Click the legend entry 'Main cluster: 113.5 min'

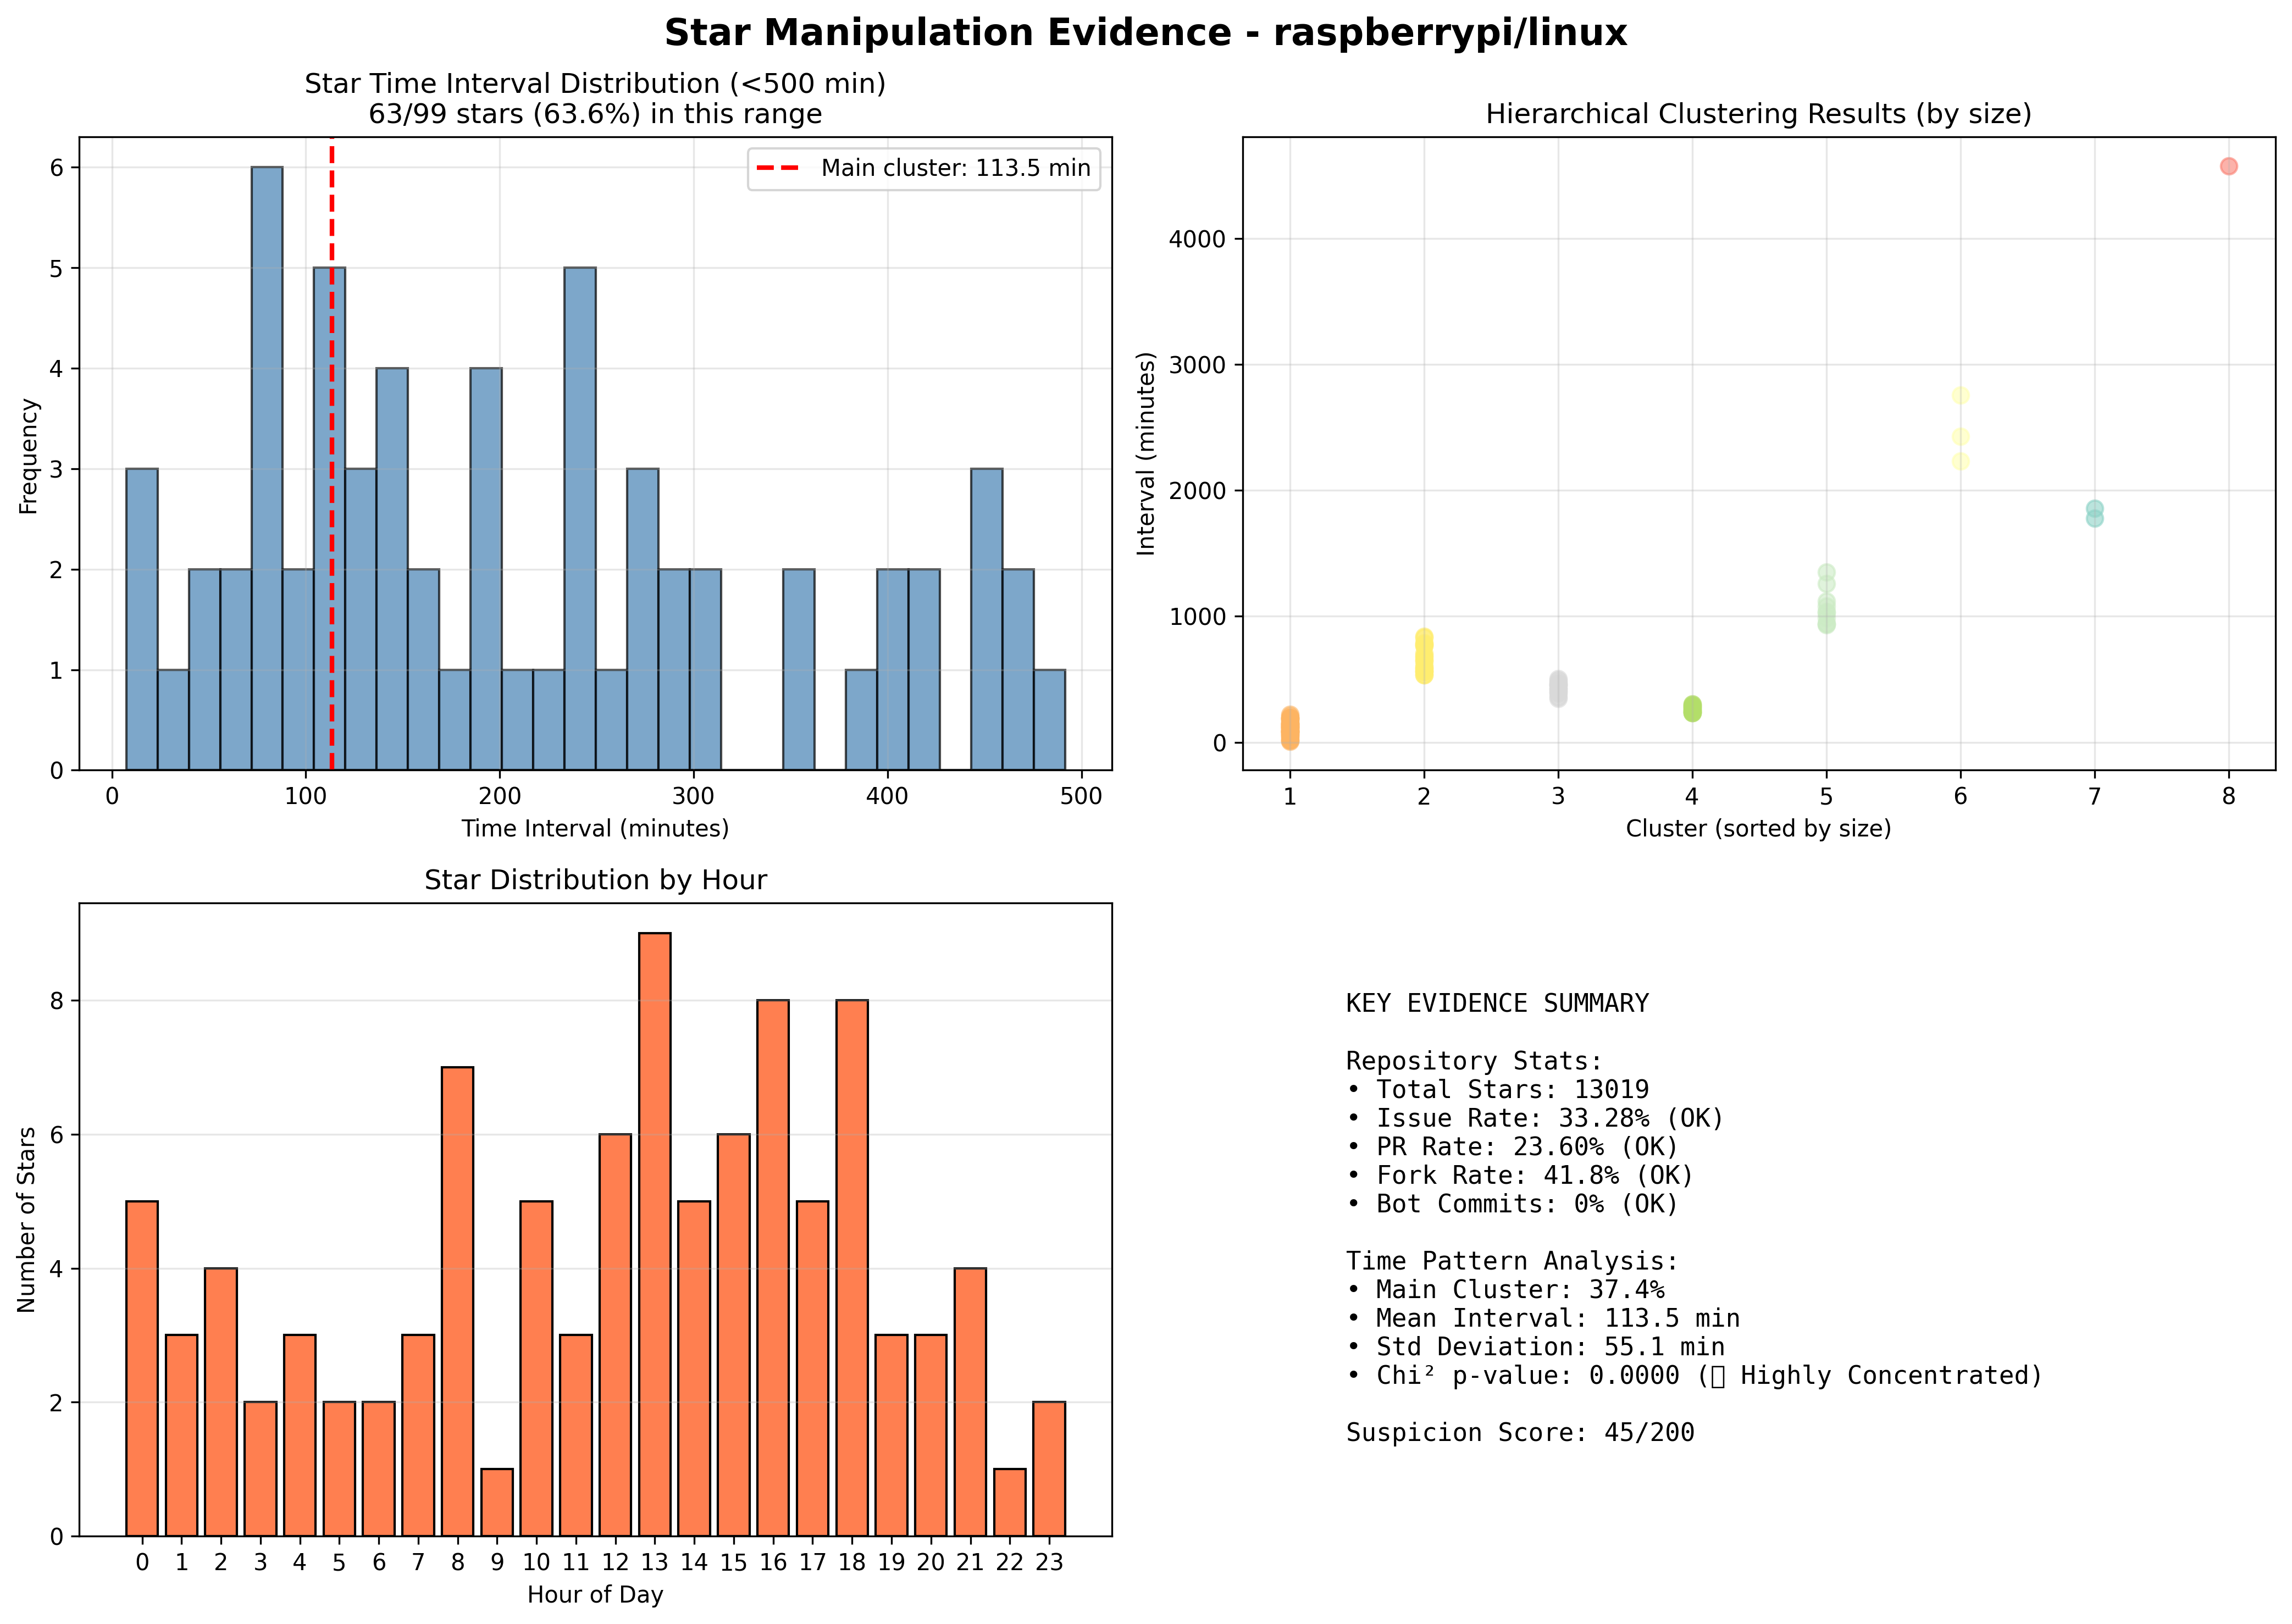pos(924,168)
